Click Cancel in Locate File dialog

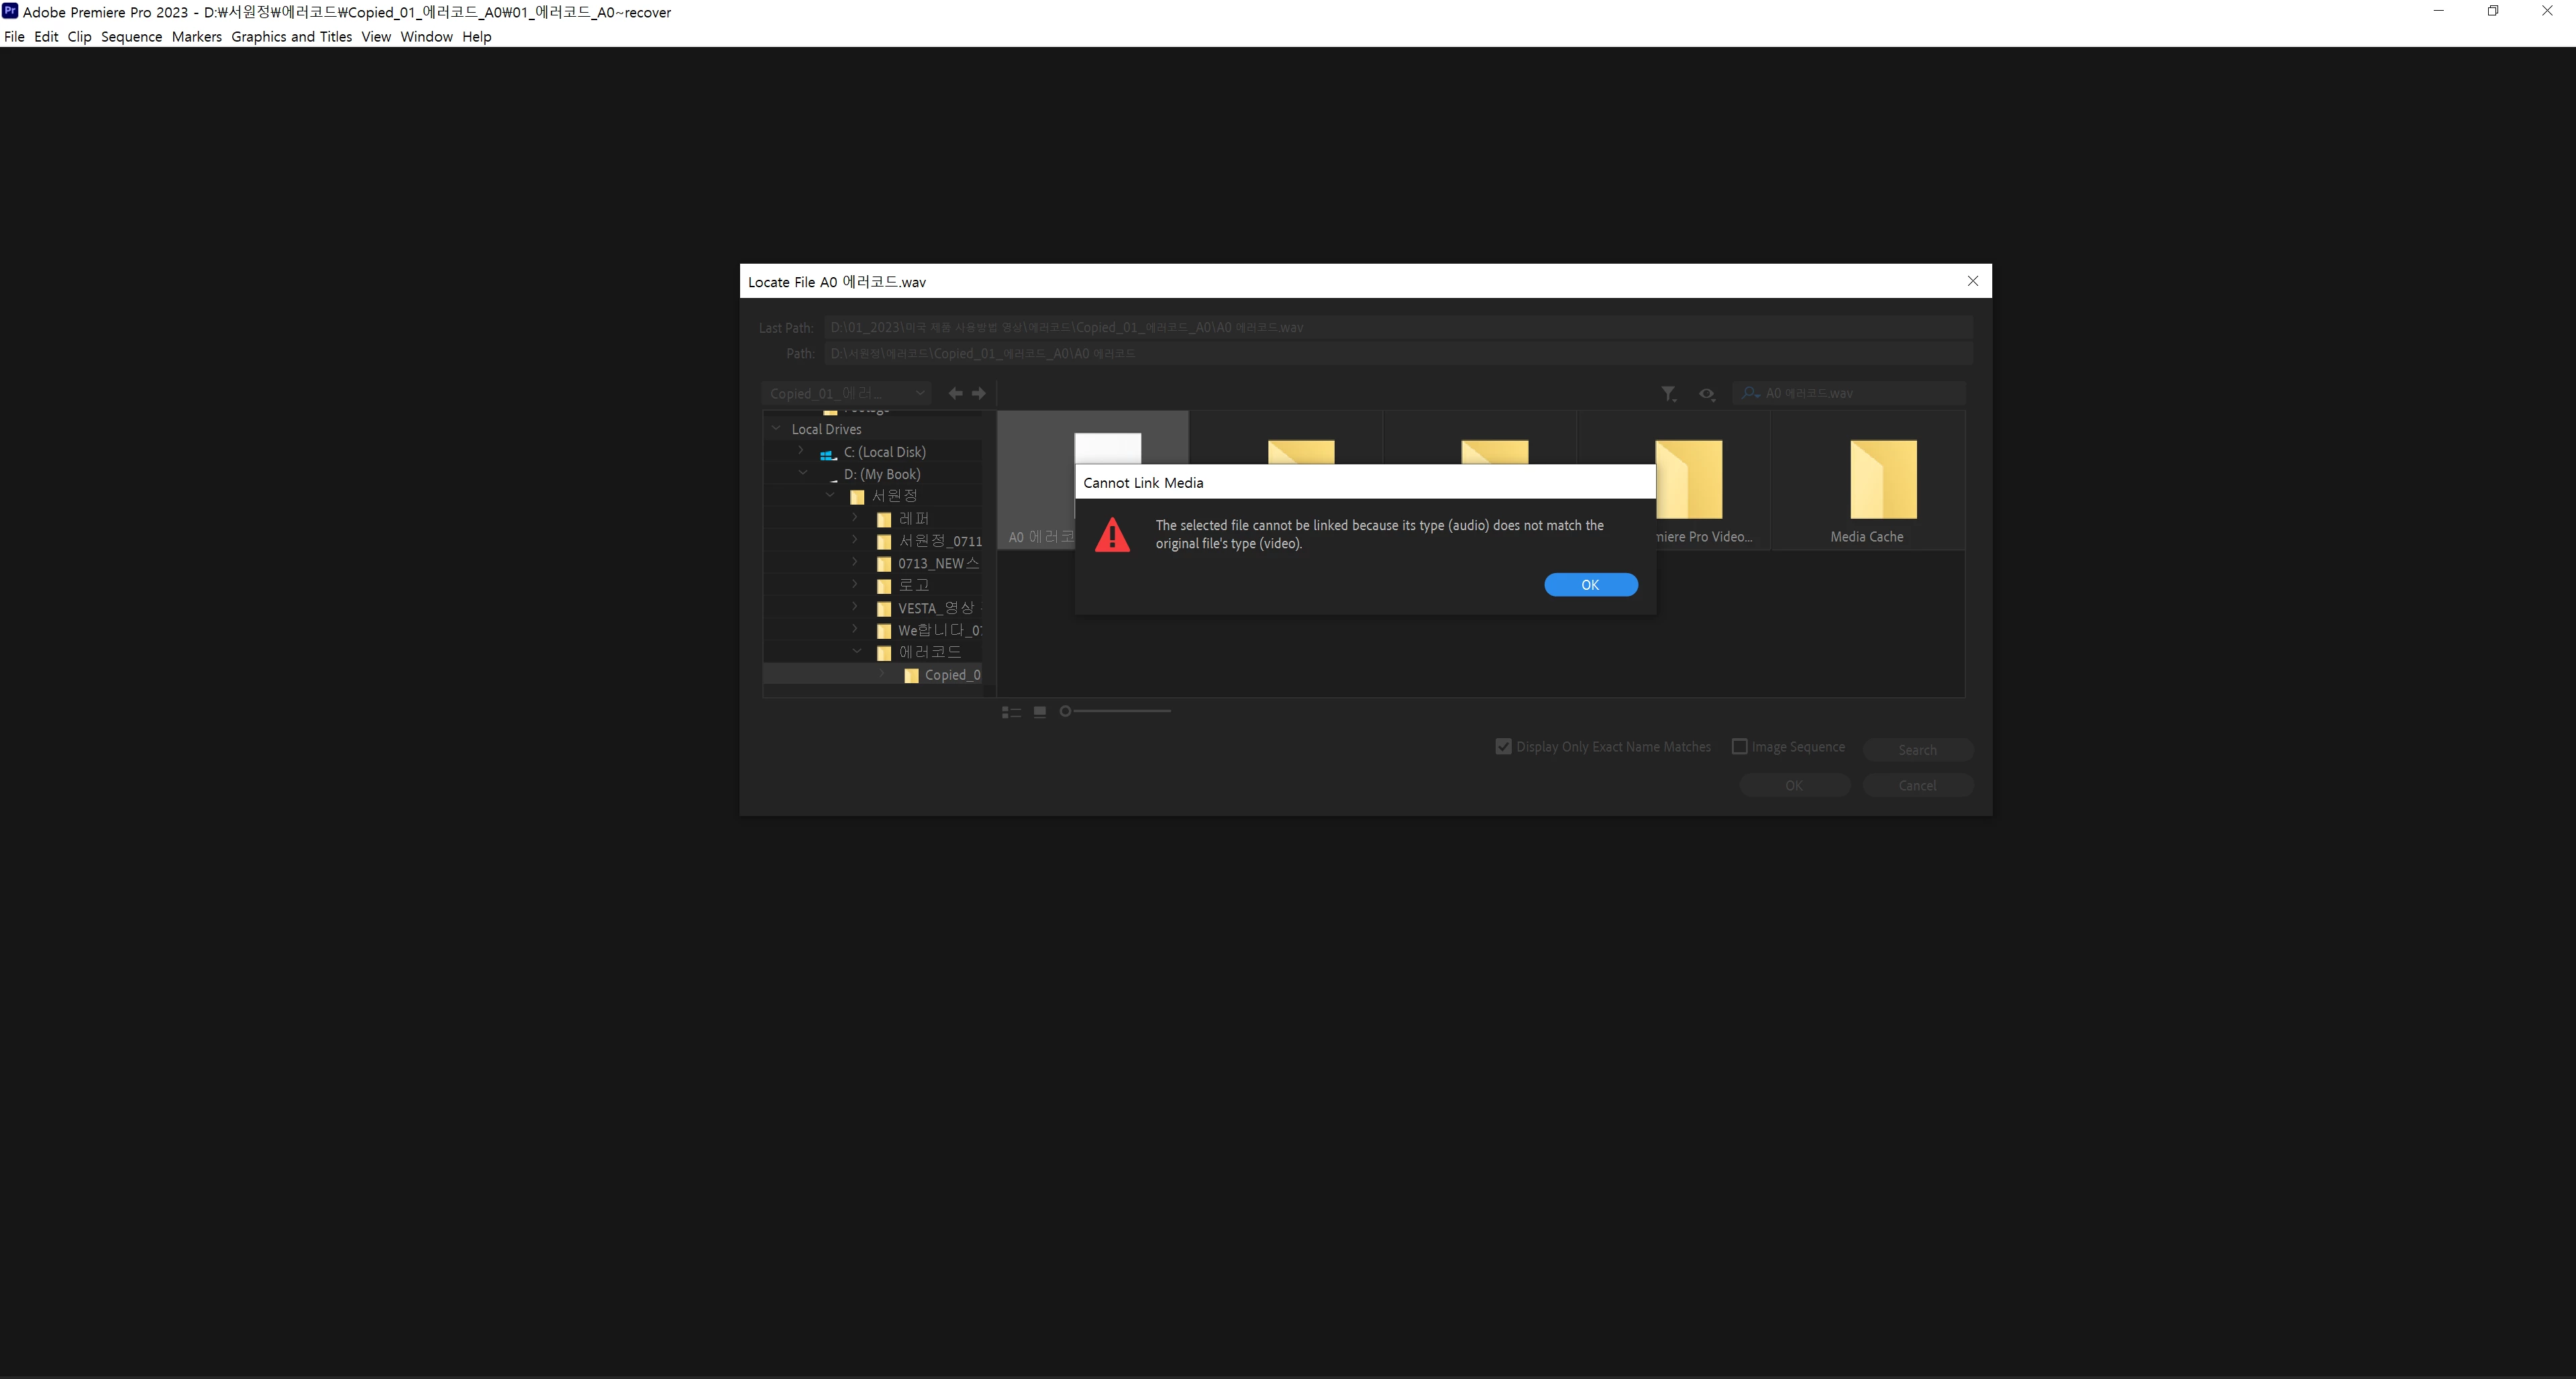click(1916, 786)
